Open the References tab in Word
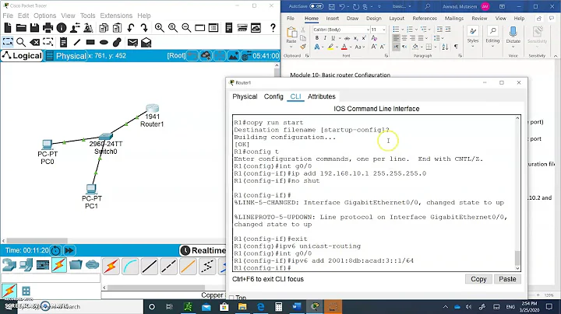 point(425,18)
